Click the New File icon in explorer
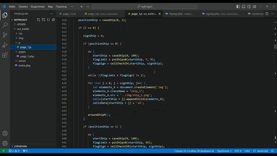The height and width of the screenshot is (156, 277). (x=39, y=20)
